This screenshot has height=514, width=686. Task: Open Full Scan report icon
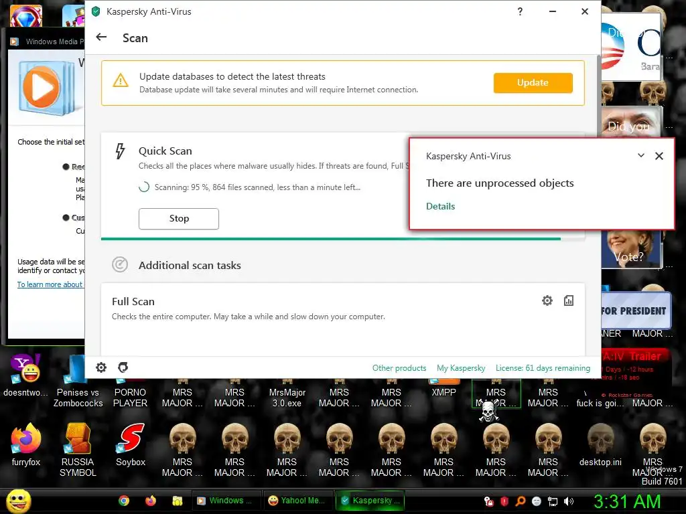568,301
